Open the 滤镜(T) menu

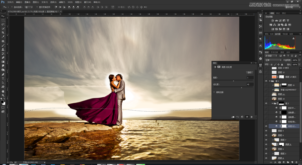[x=62, y=2]
